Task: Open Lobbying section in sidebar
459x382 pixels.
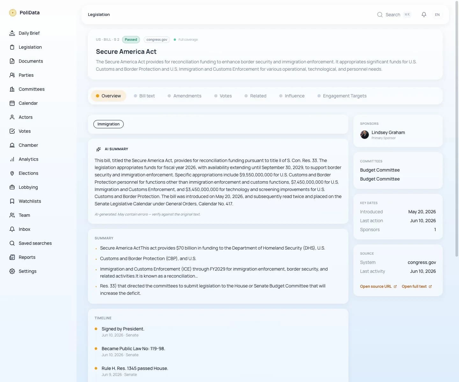Action: pyautogui.click(x=28, y=187)
